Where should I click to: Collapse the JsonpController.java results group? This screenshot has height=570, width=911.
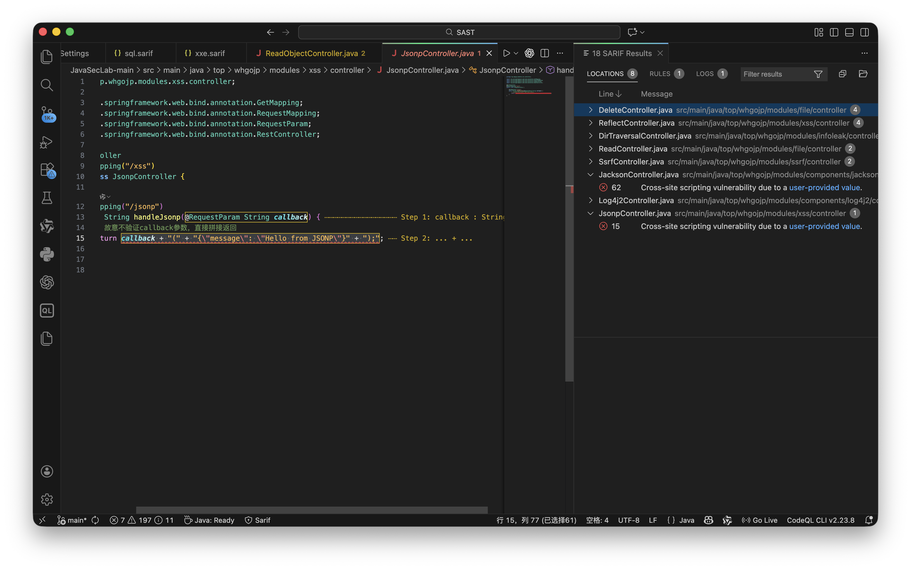591,213
